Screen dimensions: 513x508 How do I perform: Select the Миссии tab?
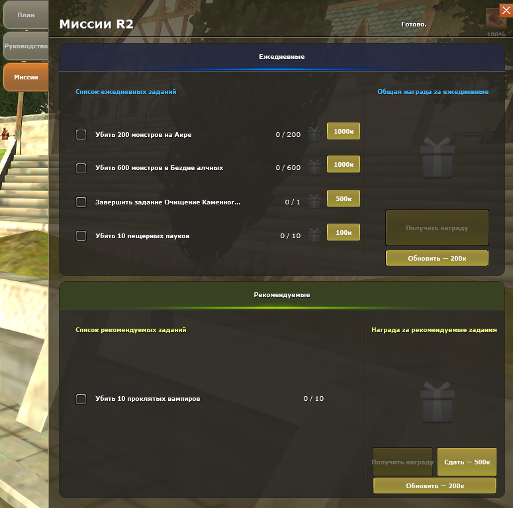pyautogui.click(x=26, y=77)
